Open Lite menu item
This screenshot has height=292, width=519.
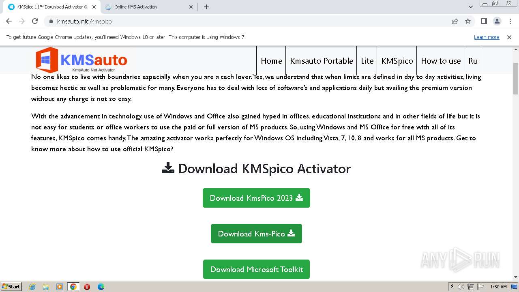coord(367,61)
